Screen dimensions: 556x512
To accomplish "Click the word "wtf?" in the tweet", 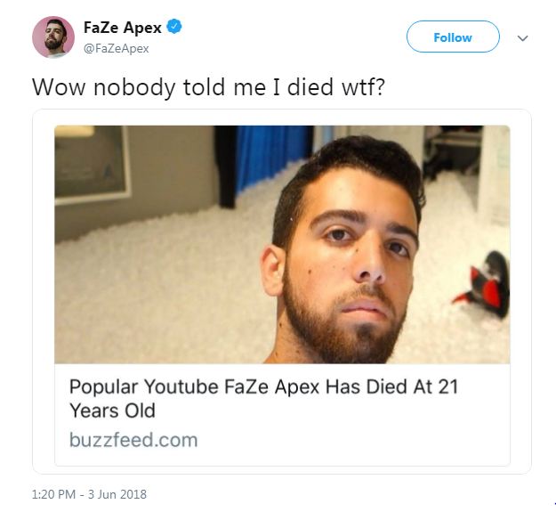I will click(363, 87).
